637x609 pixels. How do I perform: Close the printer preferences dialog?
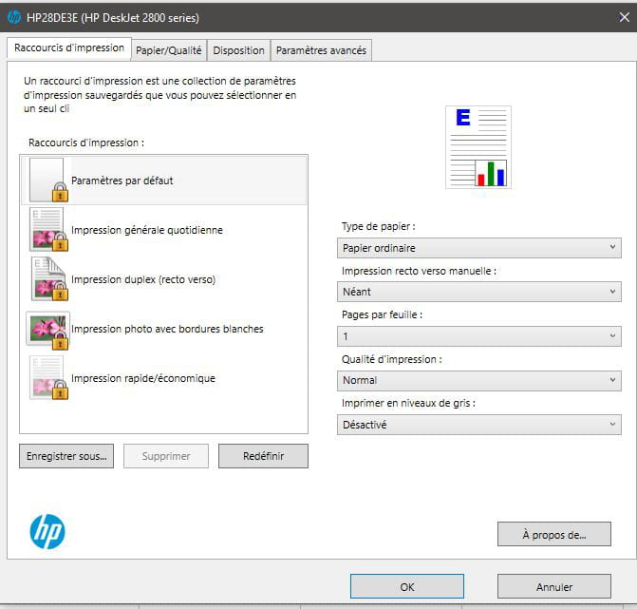tap(625, 17)
